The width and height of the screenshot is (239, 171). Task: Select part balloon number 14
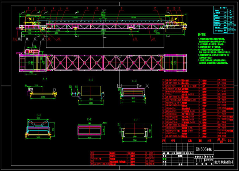point(14,39)
